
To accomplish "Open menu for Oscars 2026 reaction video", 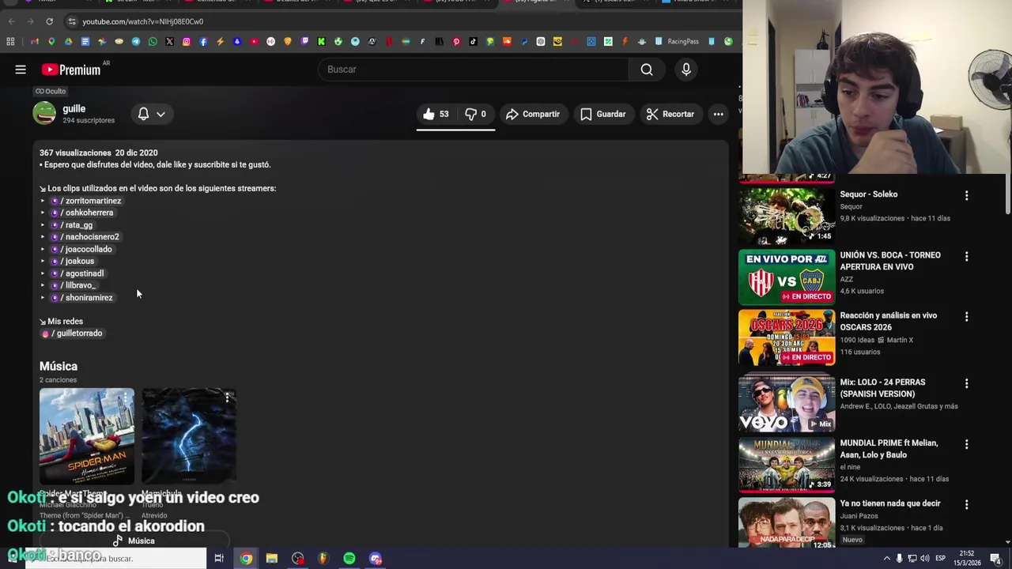I will (966, 316).
